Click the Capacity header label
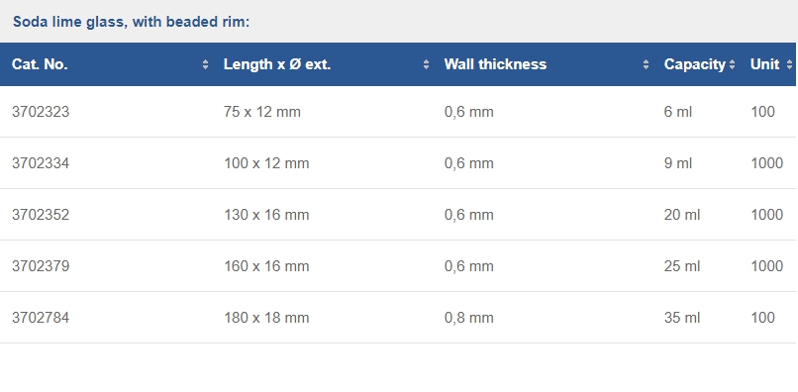Screen dimensions: 798x392 pos(695,64)
